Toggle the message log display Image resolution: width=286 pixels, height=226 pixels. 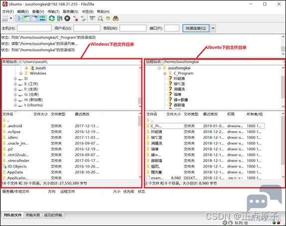19,18
